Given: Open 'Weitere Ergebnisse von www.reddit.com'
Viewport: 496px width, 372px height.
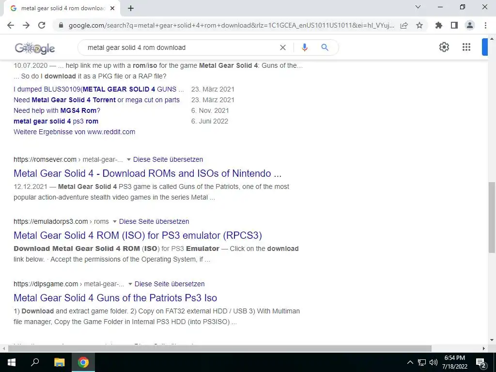Looking at the screenshot, I should click(x=74, y=132).
